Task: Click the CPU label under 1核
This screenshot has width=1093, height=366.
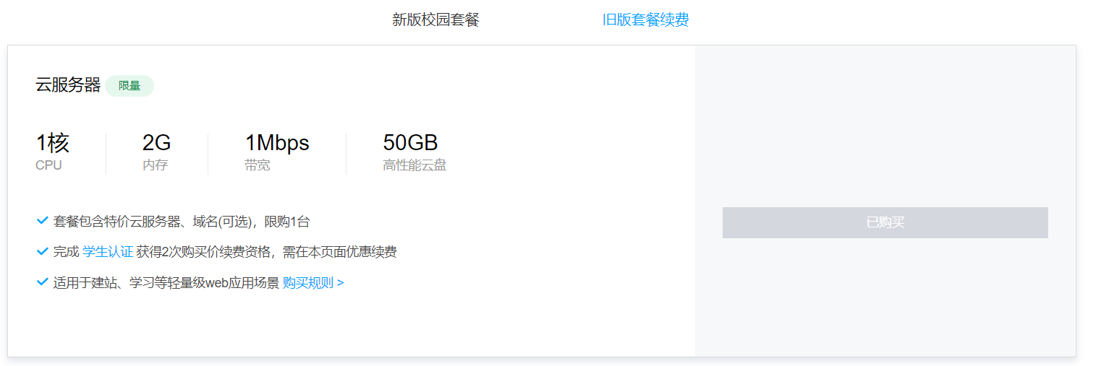Action: pyautogui.click(x=48, y=165)
